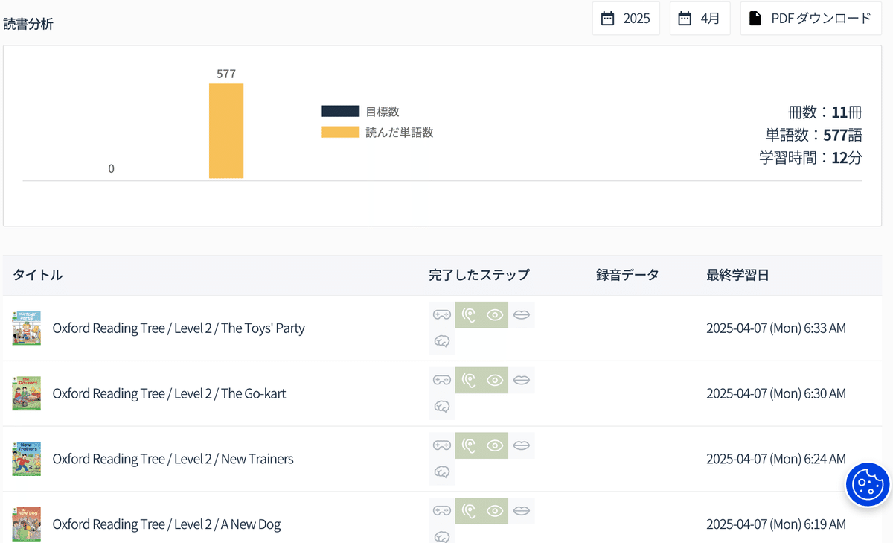Open Oxford Reading Tree The Toys' Party title

(179, 328)
